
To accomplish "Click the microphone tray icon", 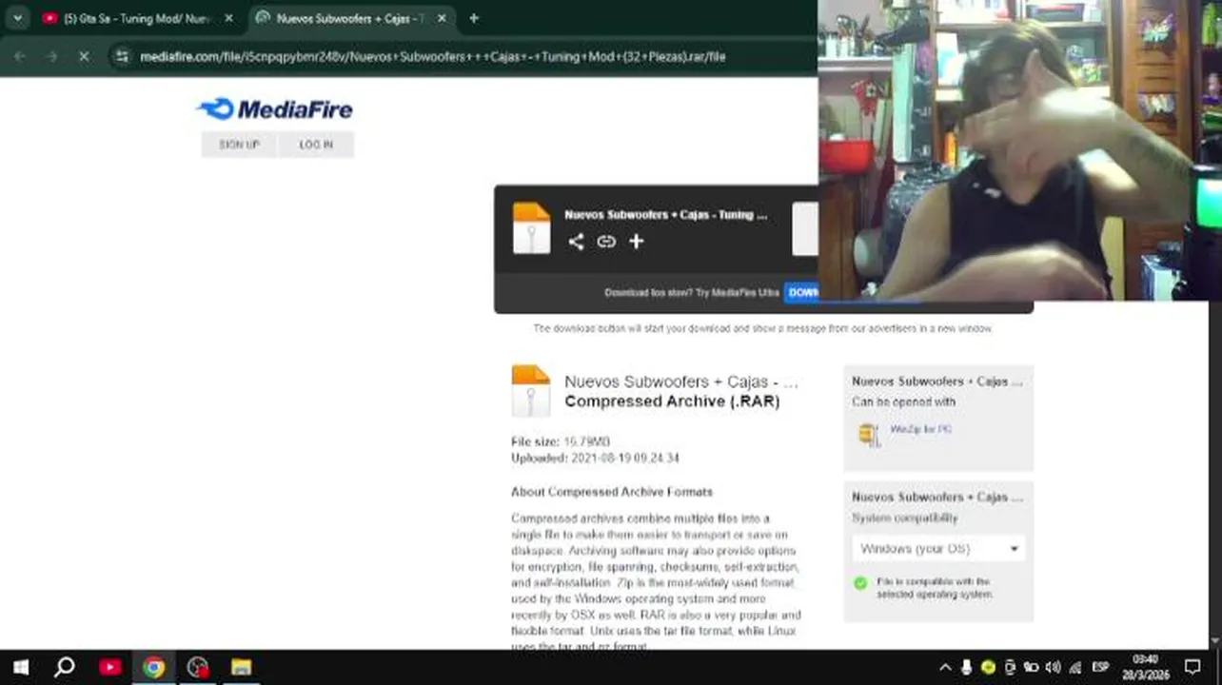I will pyautogui.click(x=967, y=667).
